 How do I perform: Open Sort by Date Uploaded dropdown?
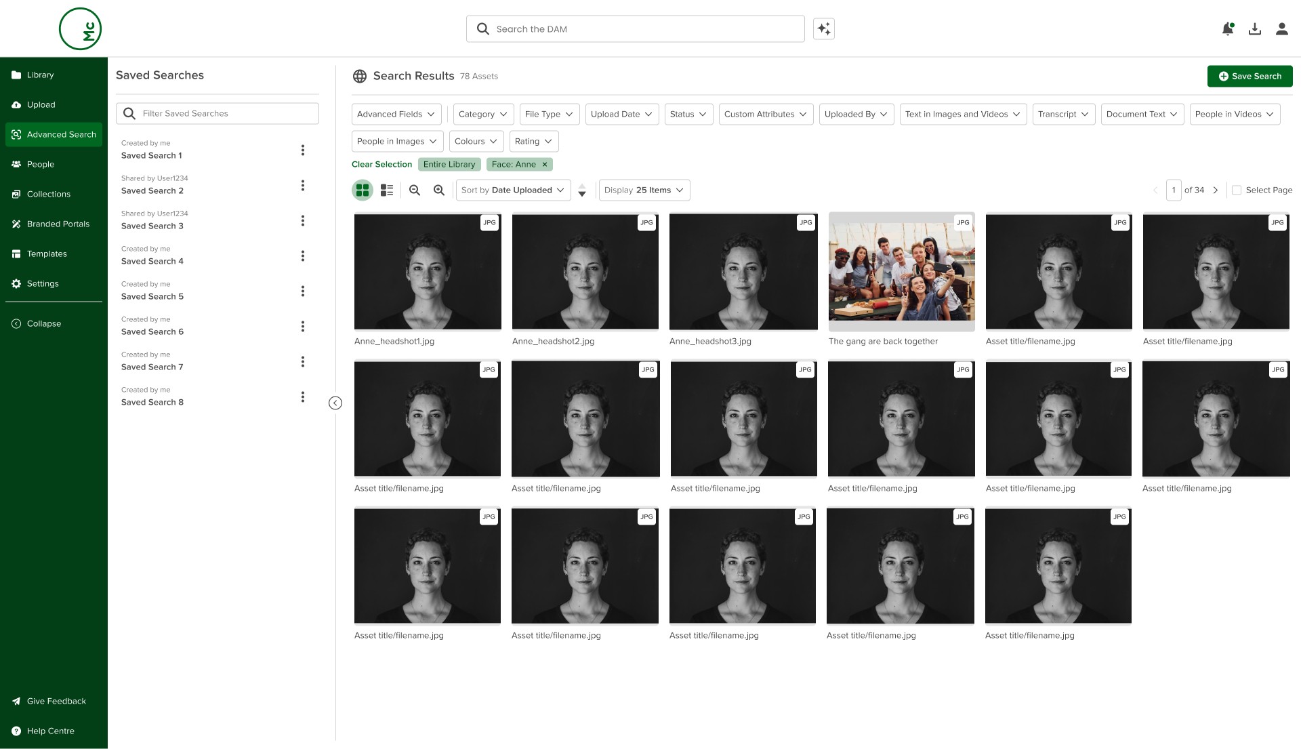(513, 190)
